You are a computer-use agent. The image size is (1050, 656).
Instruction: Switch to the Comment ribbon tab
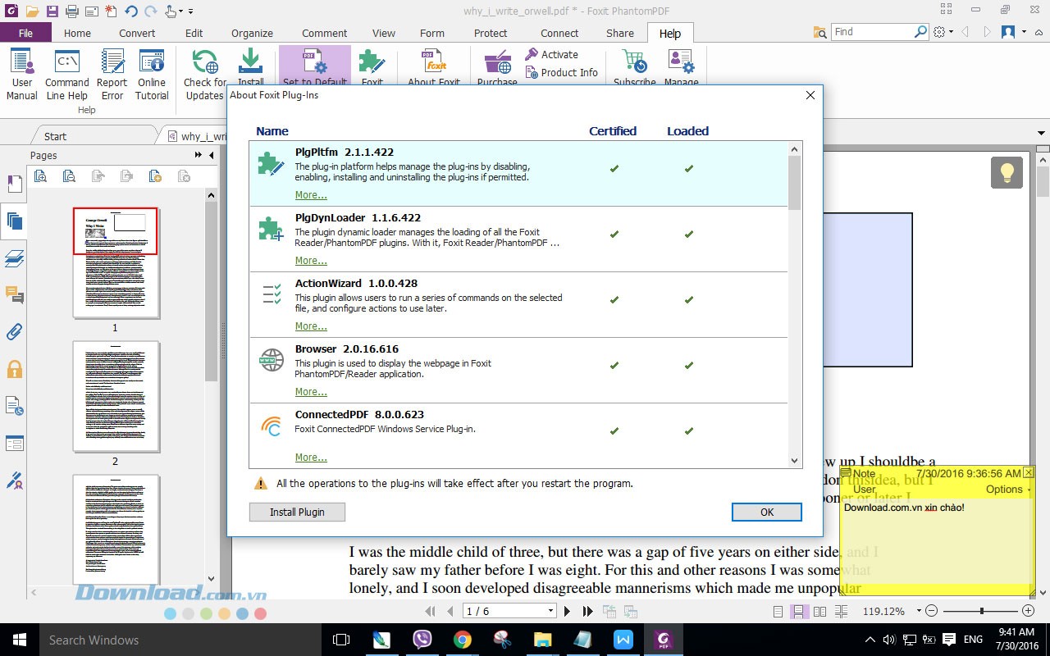point(324,34)
